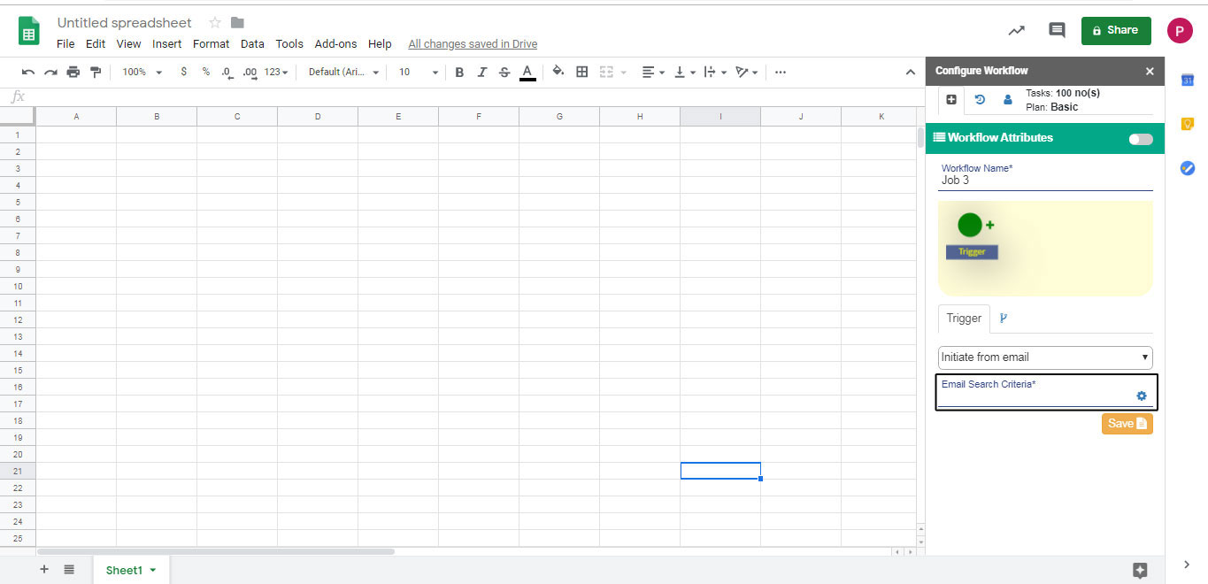Open the Data menu
The width and height of the screenshot is (1208, 584).
pos(252,43)
